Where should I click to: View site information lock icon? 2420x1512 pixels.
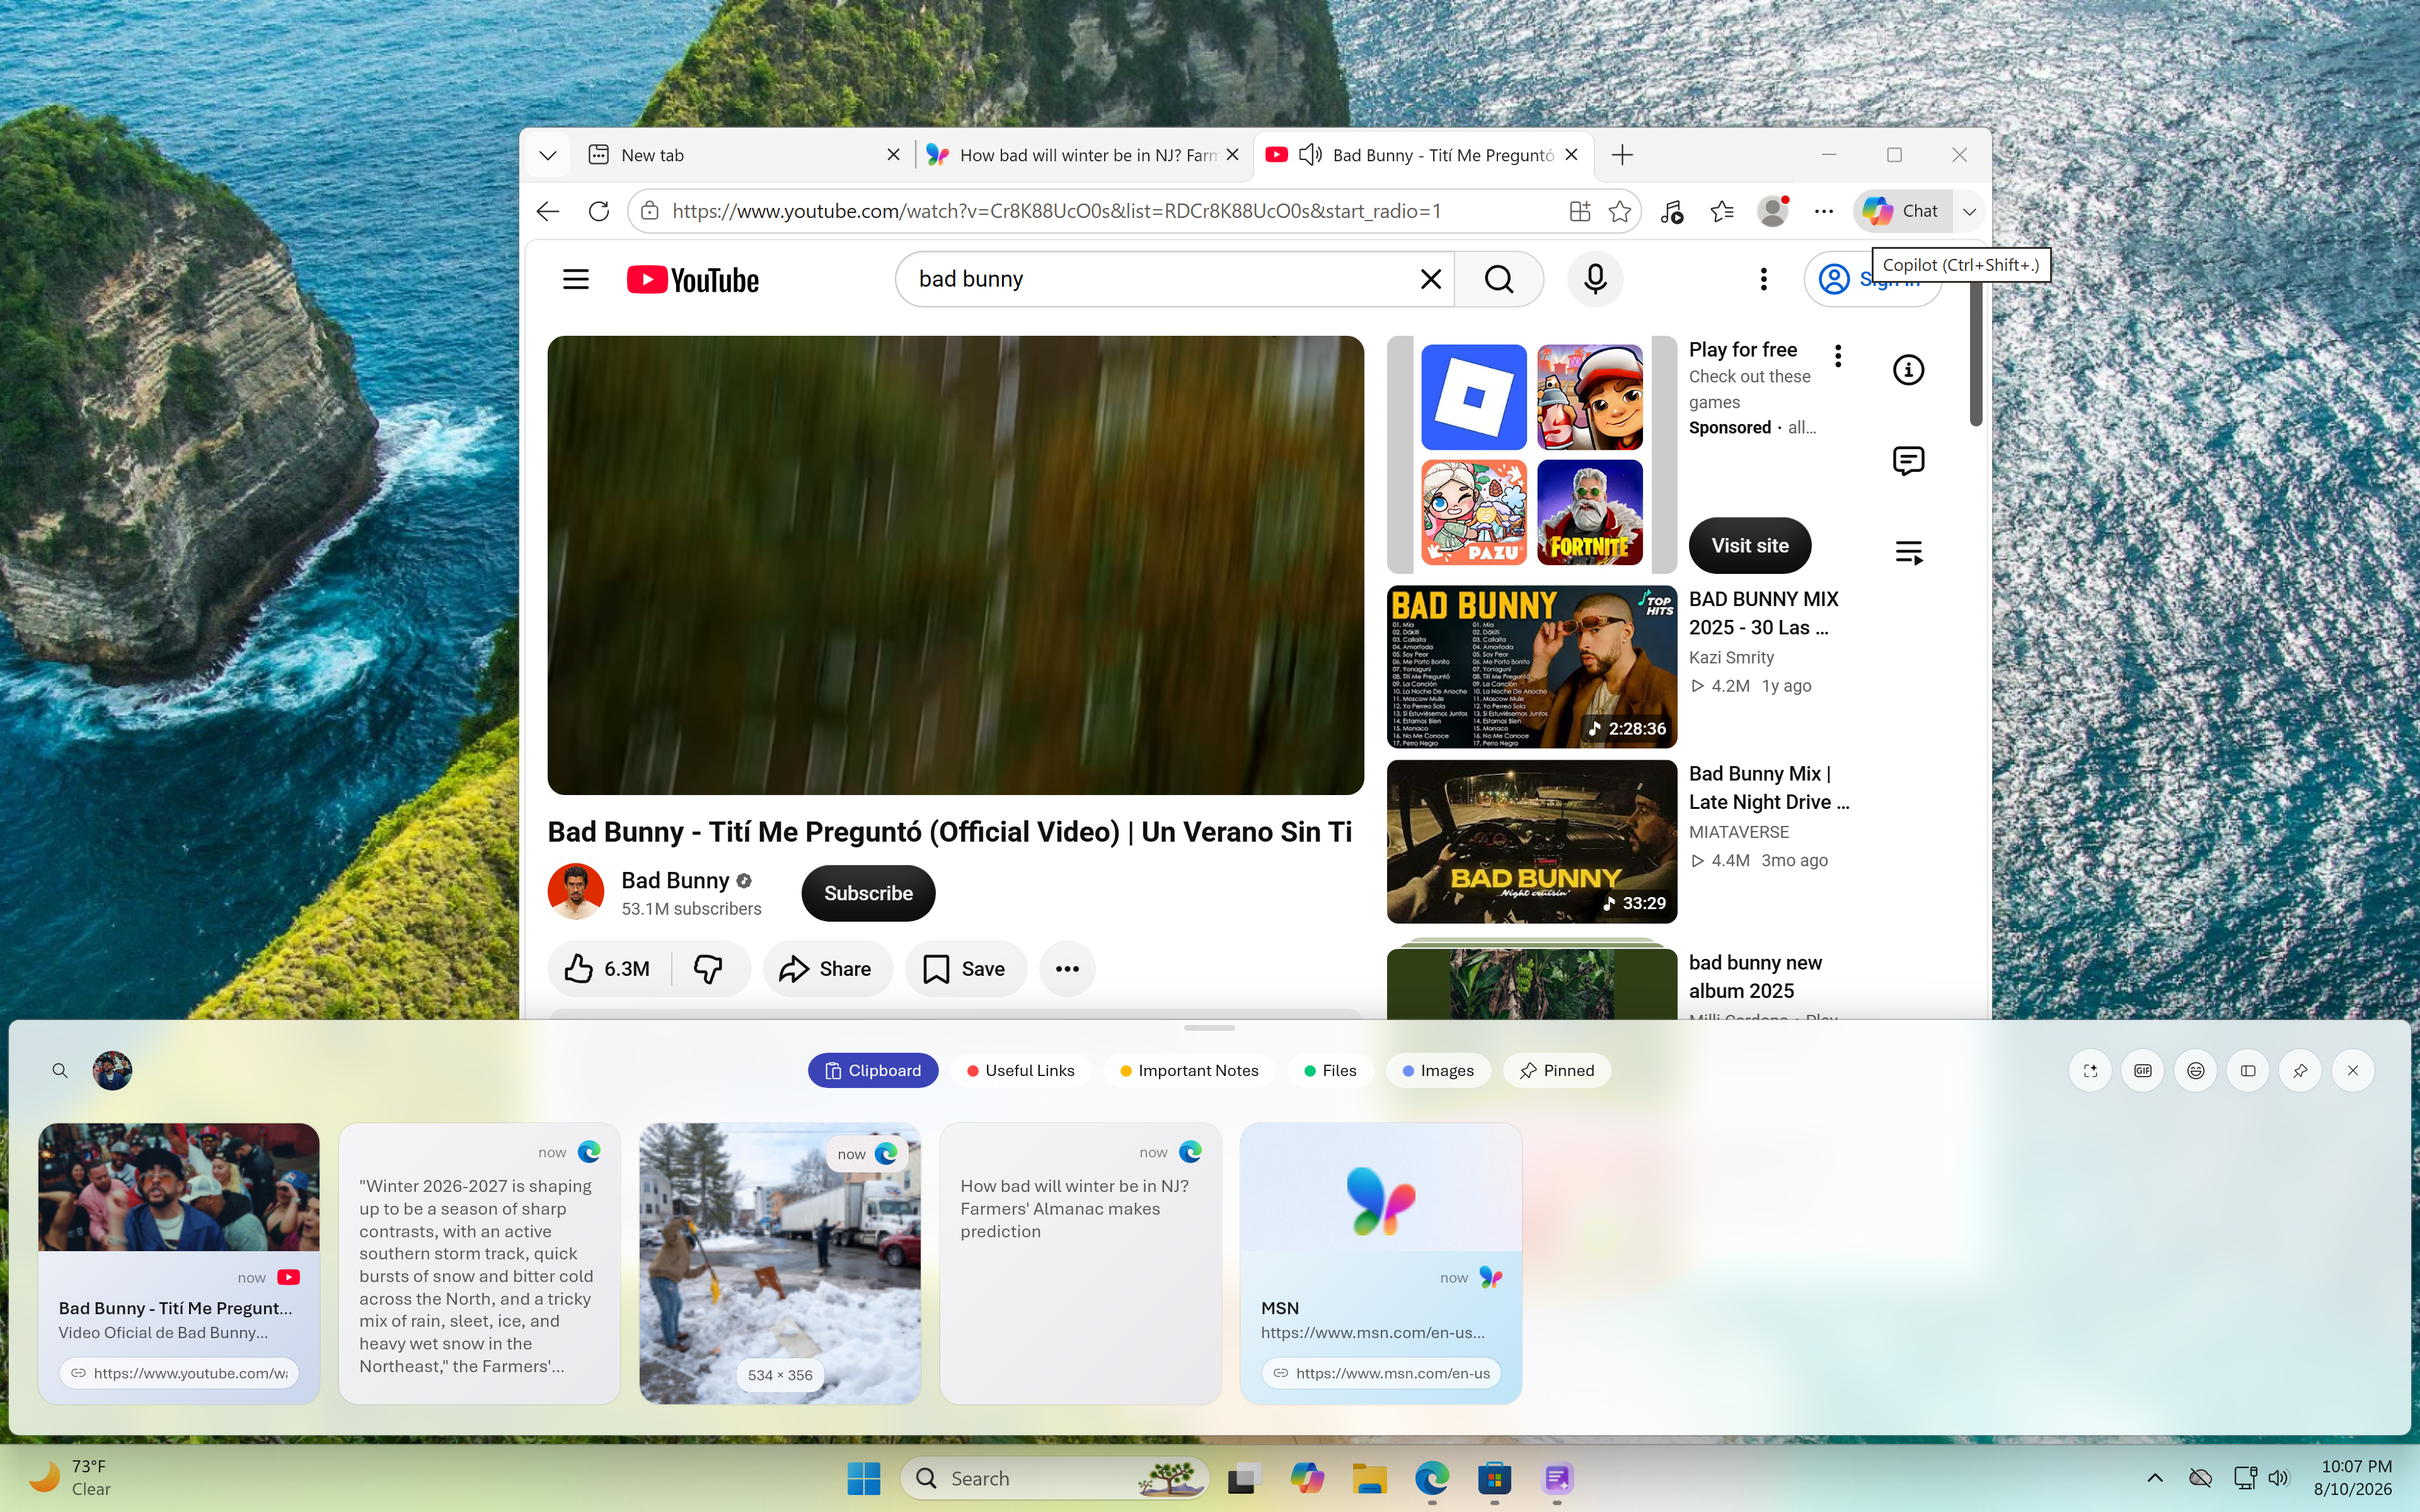pos(650,211)
